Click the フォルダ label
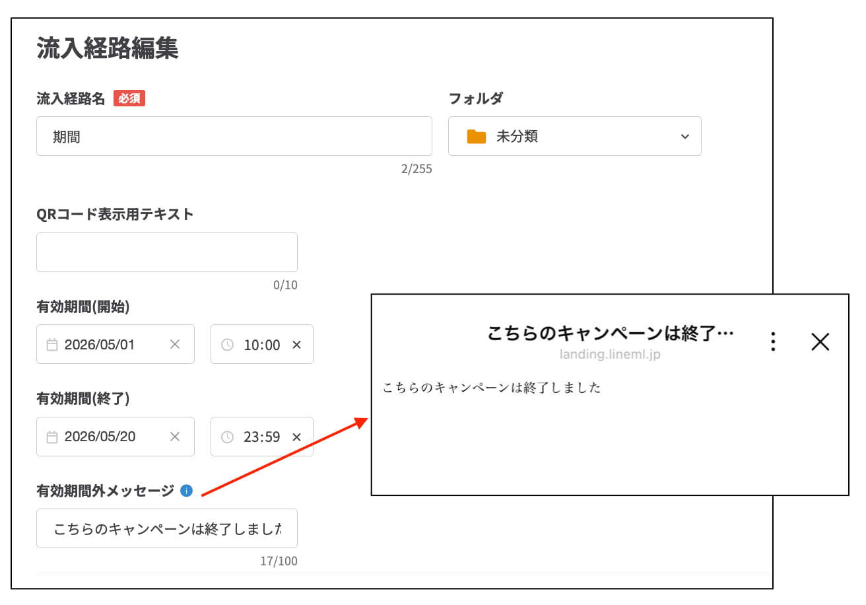This screenshot has height=605, width=866. point(475,99)
